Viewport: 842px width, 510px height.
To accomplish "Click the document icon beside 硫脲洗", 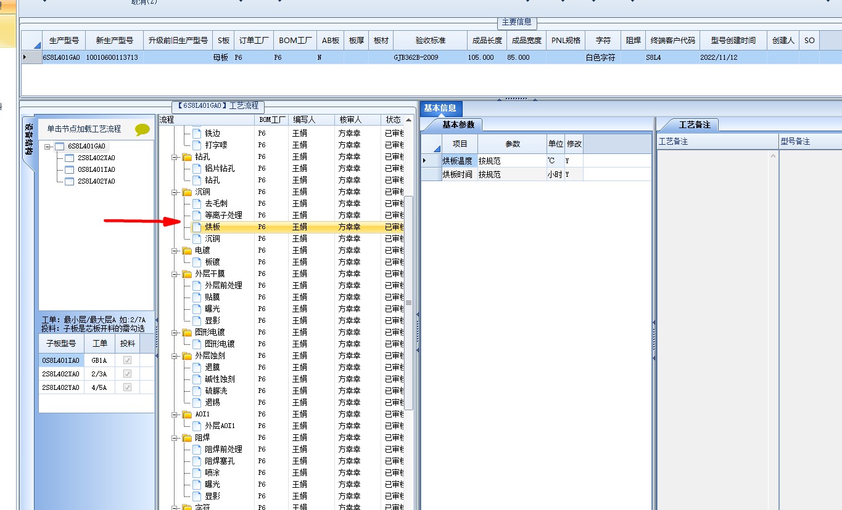I will 197,391.
